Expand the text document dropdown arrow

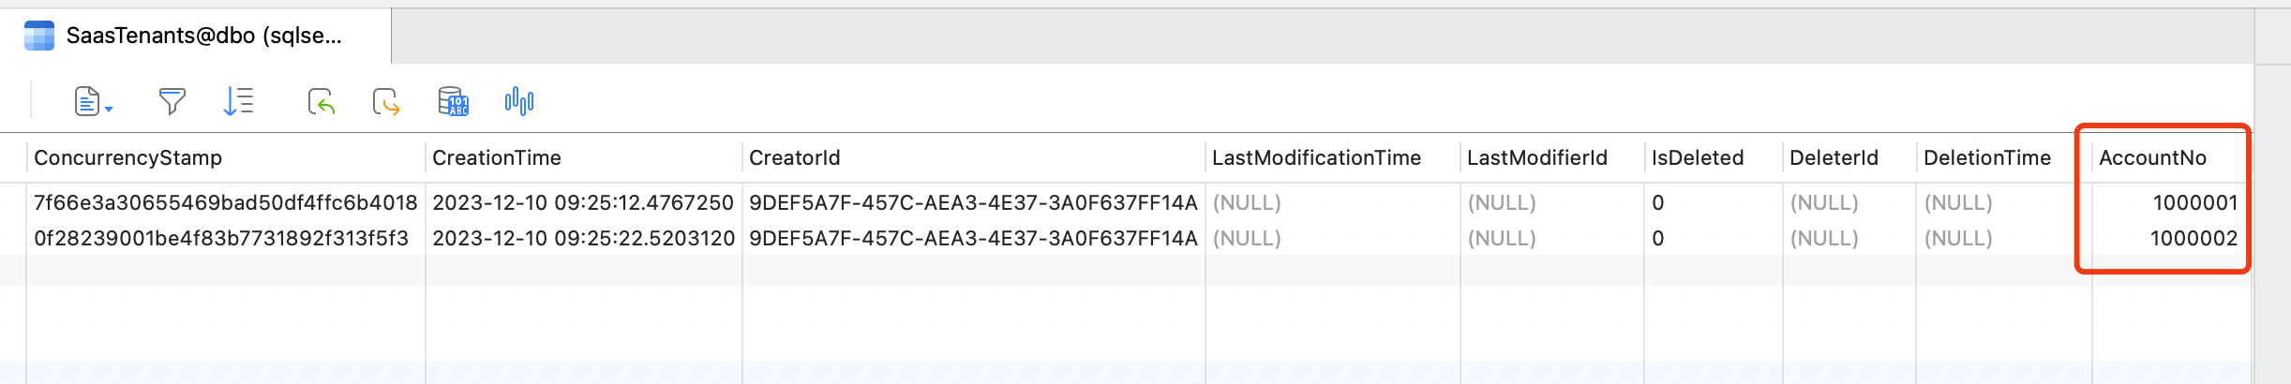pos(110,110)
